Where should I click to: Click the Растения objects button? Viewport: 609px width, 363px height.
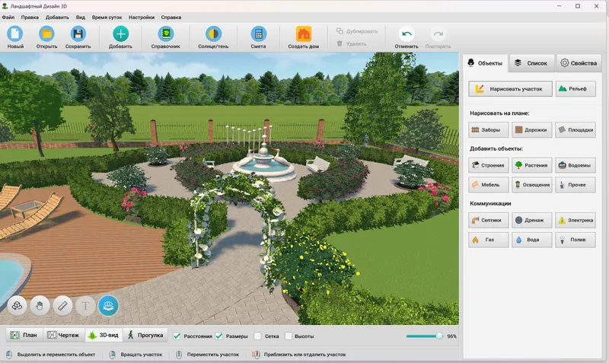(x=531, y=165)
